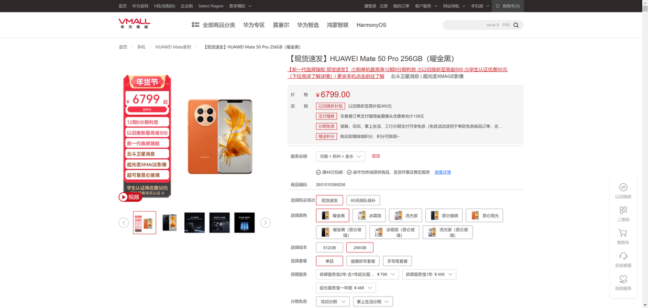Open 莫塞尔 navigation tab
This screenshot has height=308, width=648.
click(281, 25)
